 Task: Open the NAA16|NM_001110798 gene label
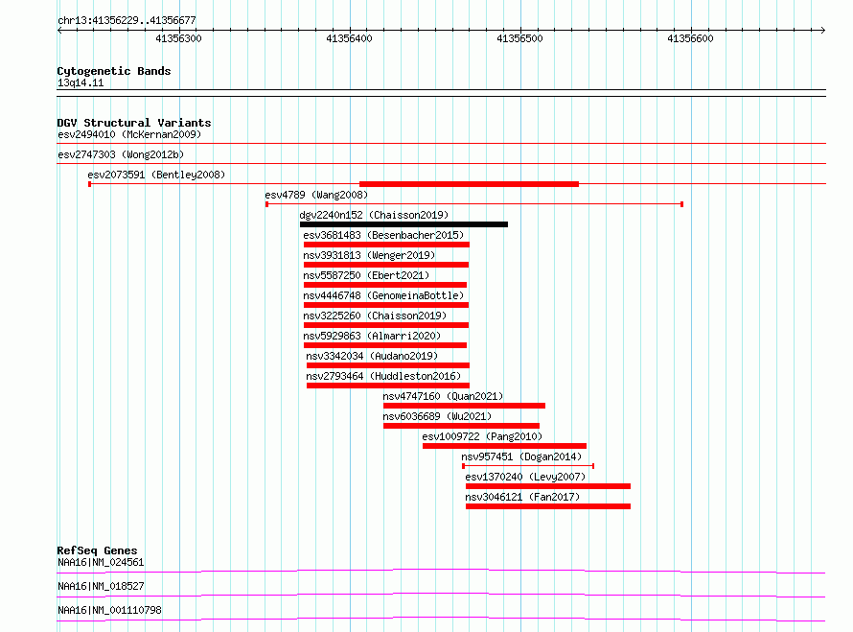coord(109,610)
